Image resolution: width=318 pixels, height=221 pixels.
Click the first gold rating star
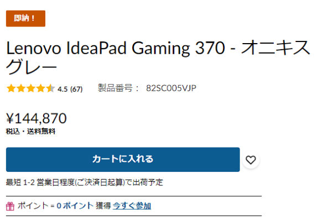click(x=11, y=88)
